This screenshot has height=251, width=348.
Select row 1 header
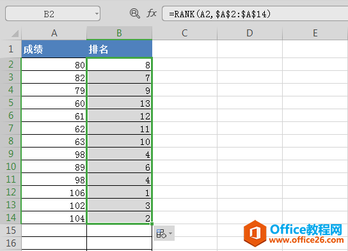[11, 49]
